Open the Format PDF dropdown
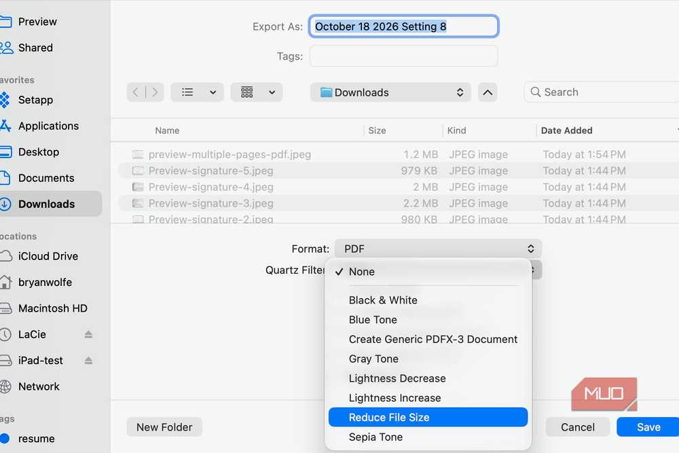The width and height of the screenshot is (679, 453). (x=438, y=249)
